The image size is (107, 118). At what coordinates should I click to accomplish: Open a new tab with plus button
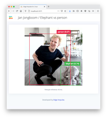(x=48, y=6)
